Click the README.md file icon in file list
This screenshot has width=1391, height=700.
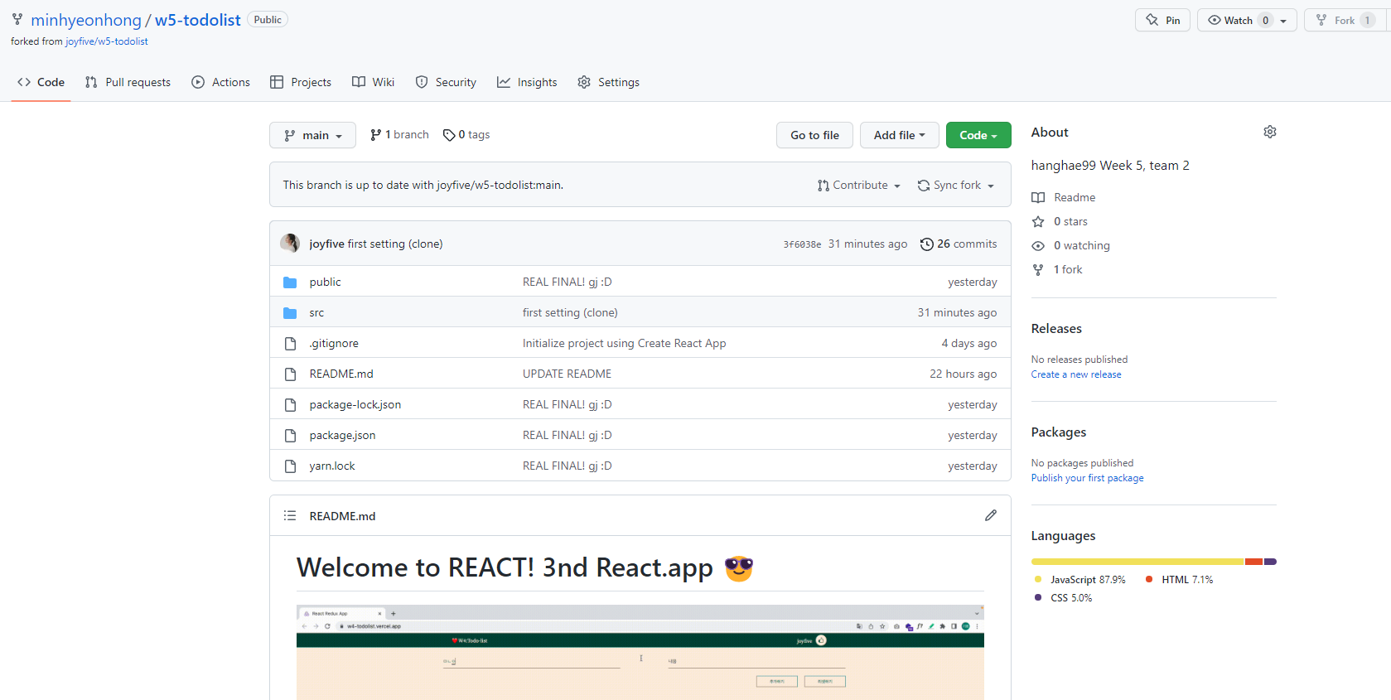[290, 374]
